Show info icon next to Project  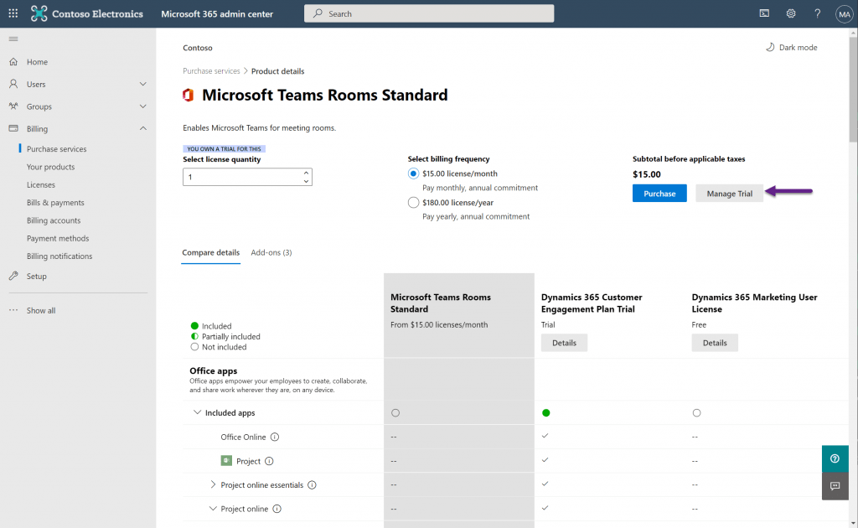[269, 461]
